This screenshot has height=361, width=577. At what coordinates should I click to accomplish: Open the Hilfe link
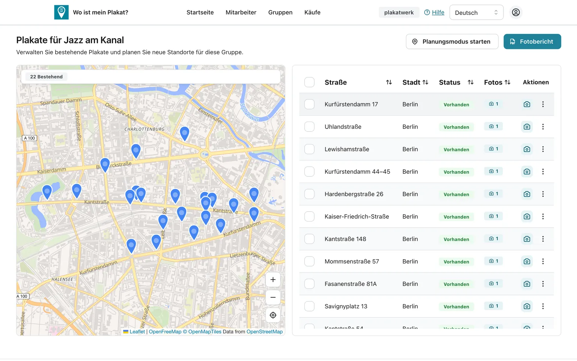click(x=434, y=12)
